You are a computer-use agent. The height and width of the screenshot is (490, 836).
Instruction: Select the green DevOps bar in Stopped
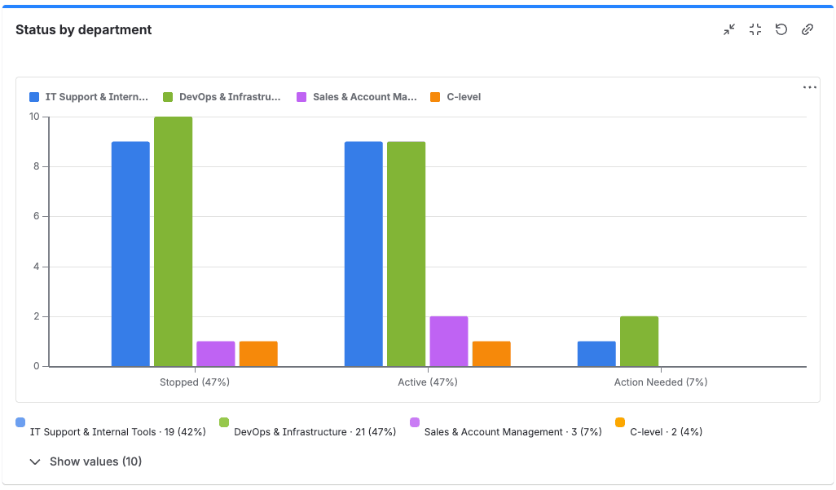pos(174,242)
